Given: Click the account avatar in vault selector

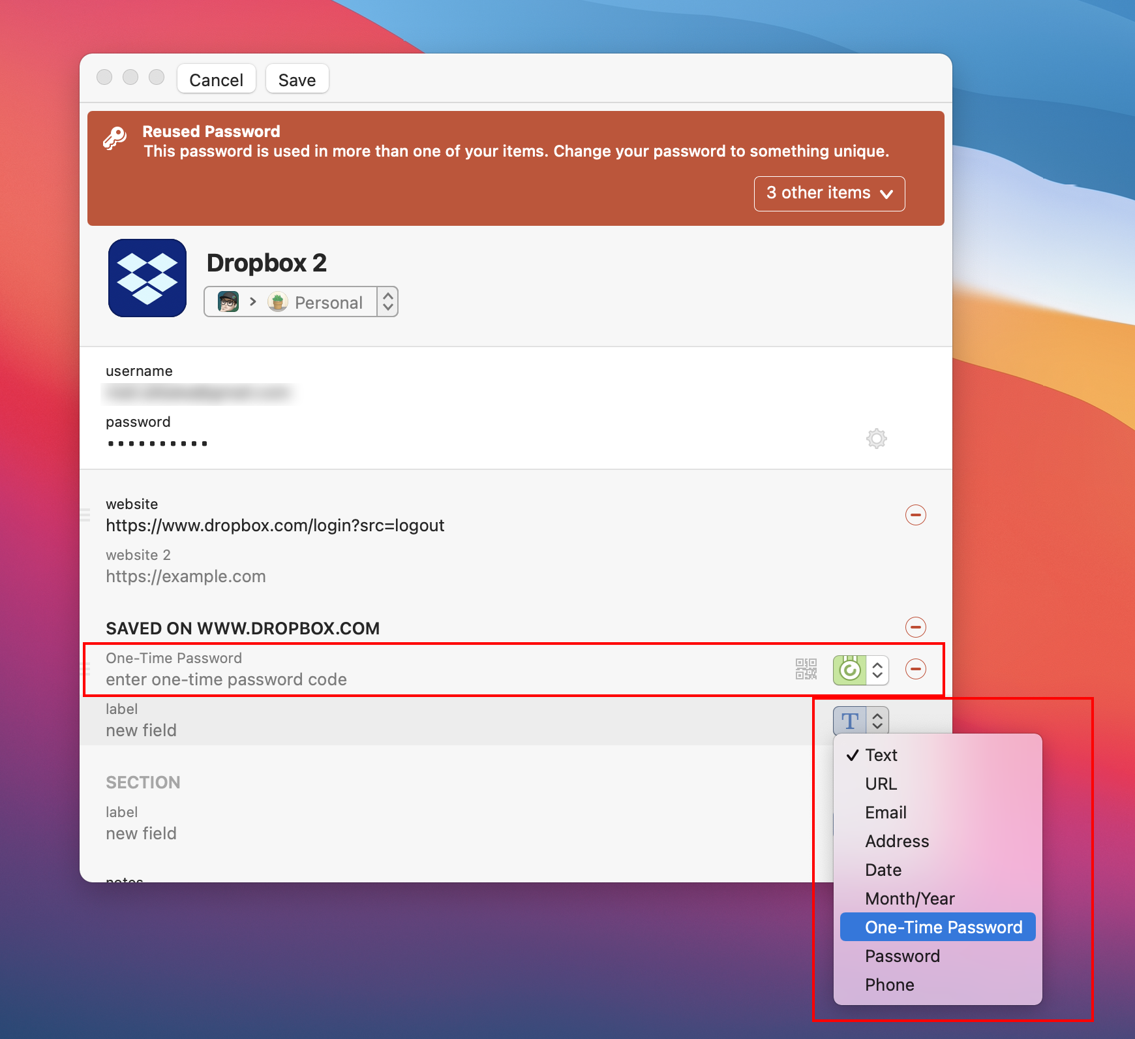Looking at the screenshot, I should pos(228,302).
